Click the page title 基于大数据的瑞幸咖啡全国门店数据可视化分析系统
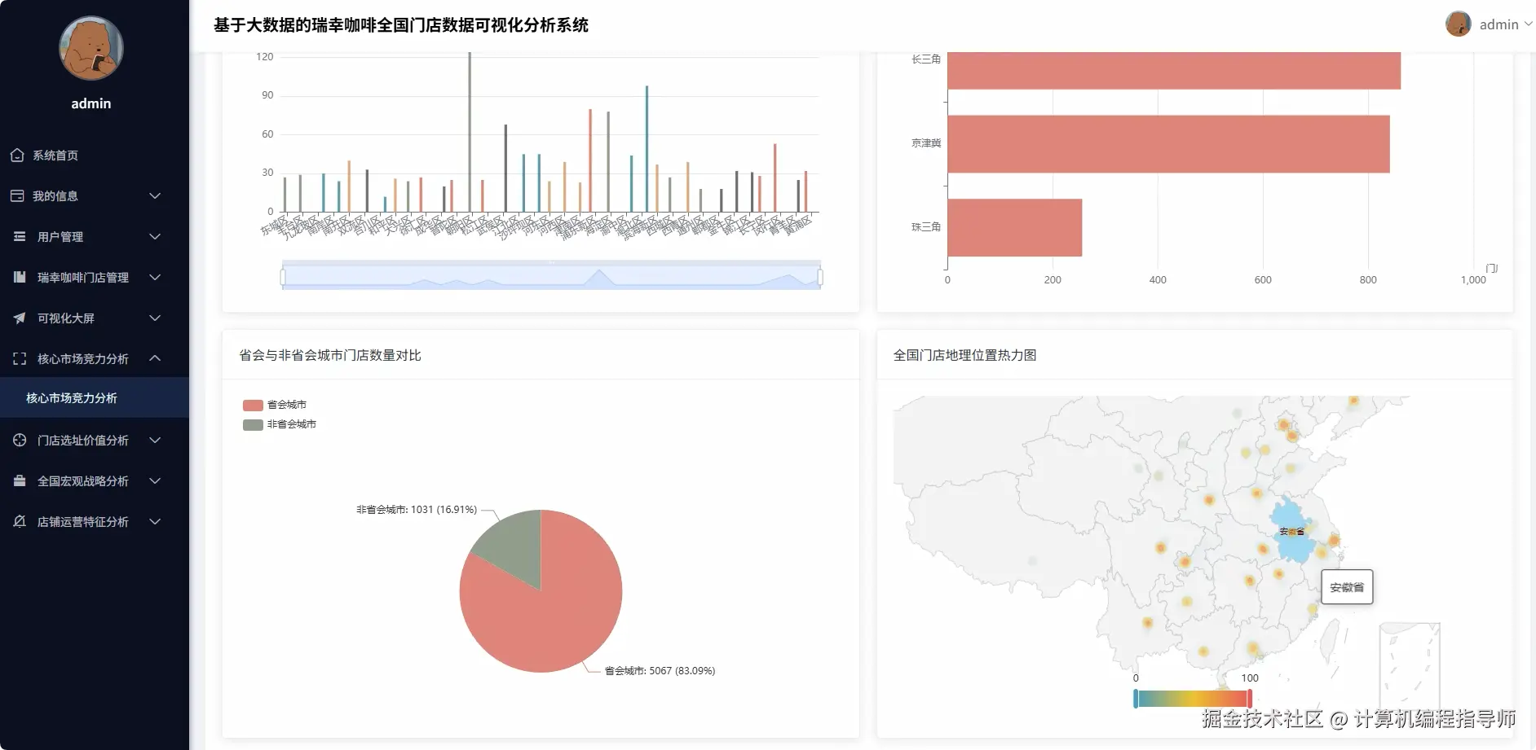This screenshot has width=1536, height=750. 401,25
